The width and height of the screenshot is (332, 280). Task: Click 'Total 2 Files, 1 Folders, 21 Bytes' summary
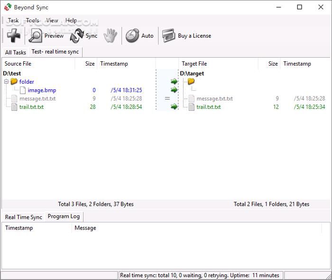pyautogui.click(x=271, y=204)
